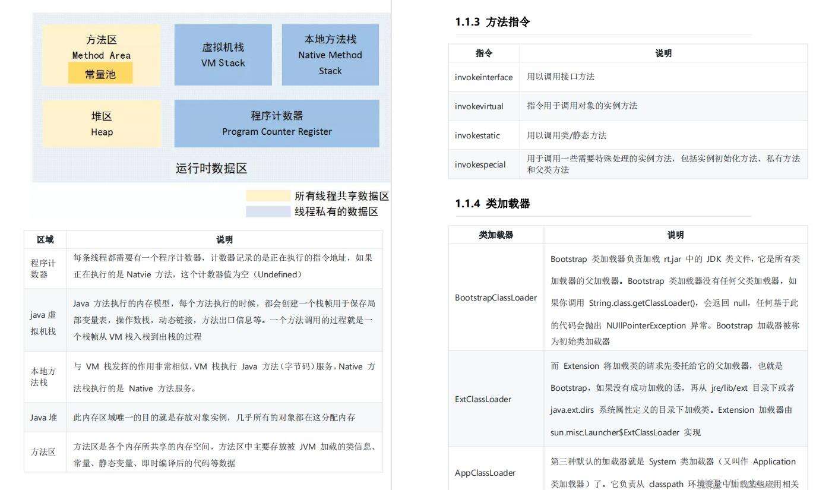The image size is (813, 490).
Task: Click the 堆区 Heap box
Action: [102, 124]
